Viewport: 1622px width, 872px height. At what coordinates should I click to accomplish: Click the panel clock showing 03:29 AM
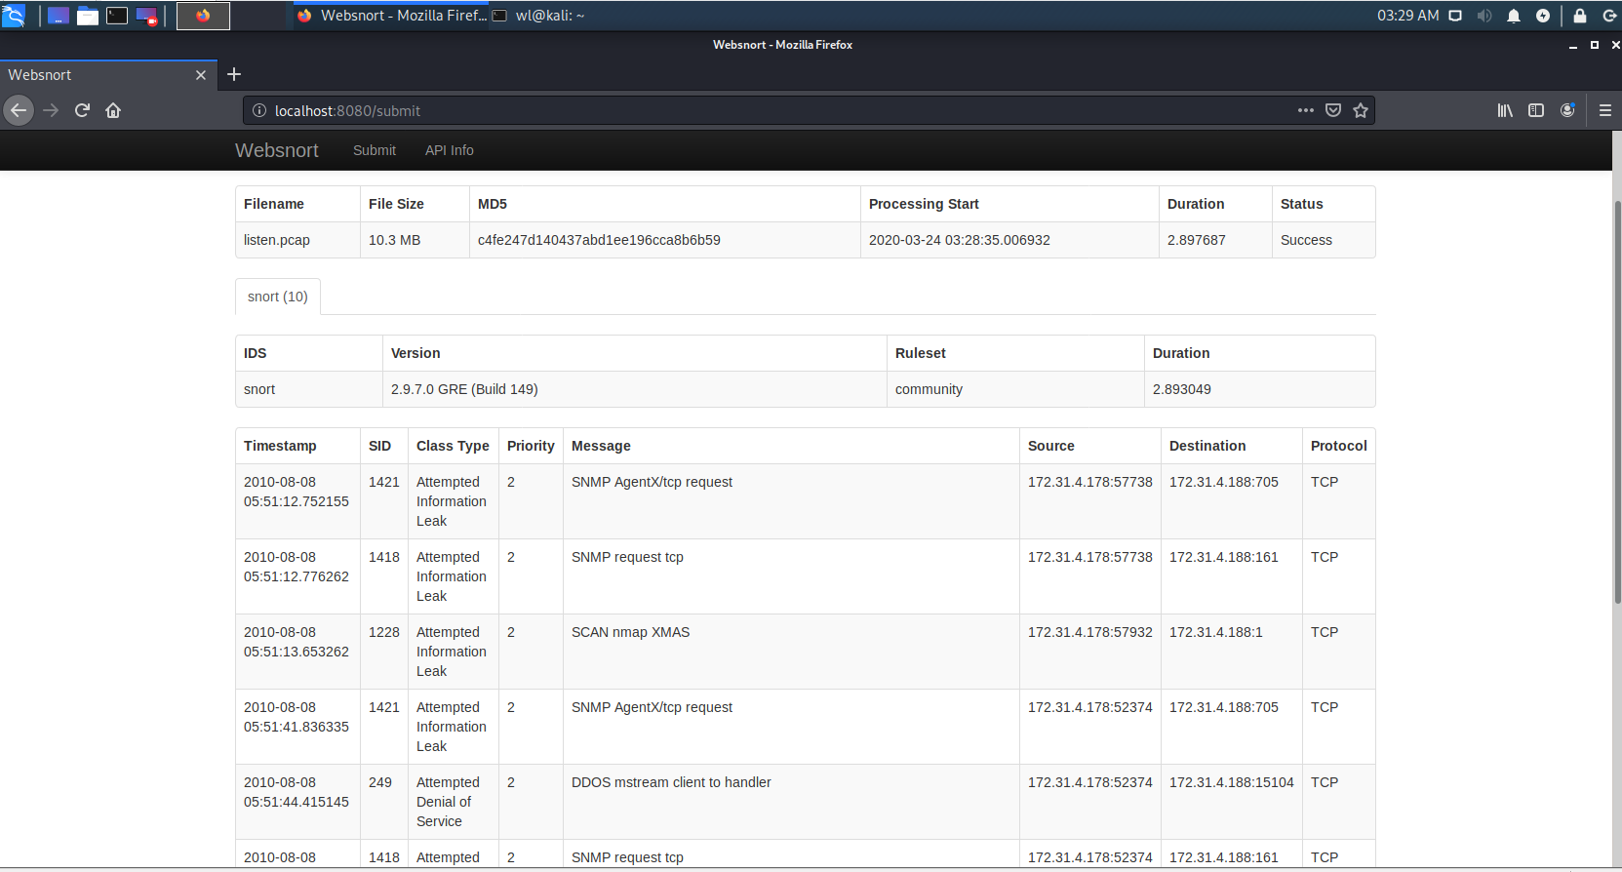click(x=1407, y=16)
